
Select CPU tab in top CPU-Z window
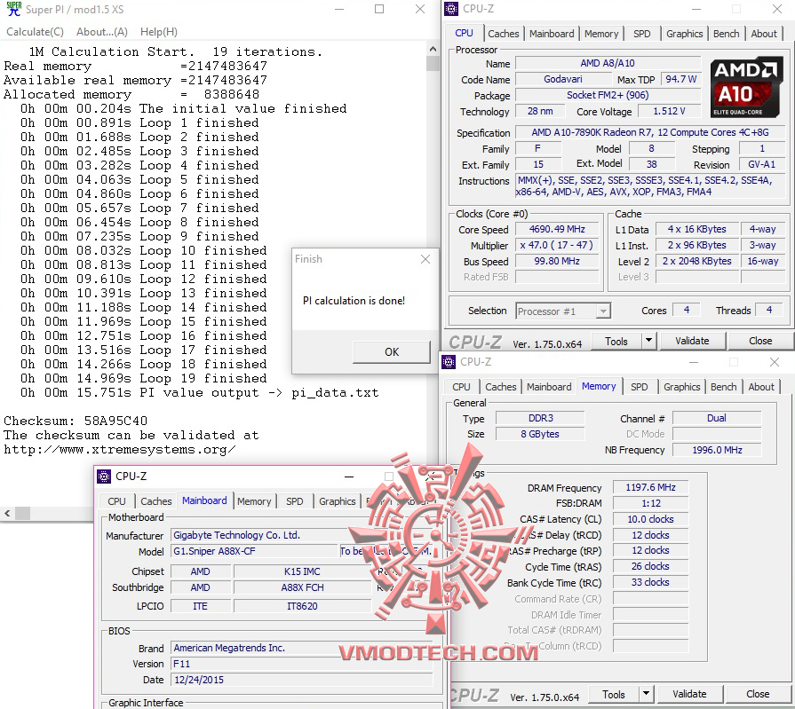[x=464, y=33]
